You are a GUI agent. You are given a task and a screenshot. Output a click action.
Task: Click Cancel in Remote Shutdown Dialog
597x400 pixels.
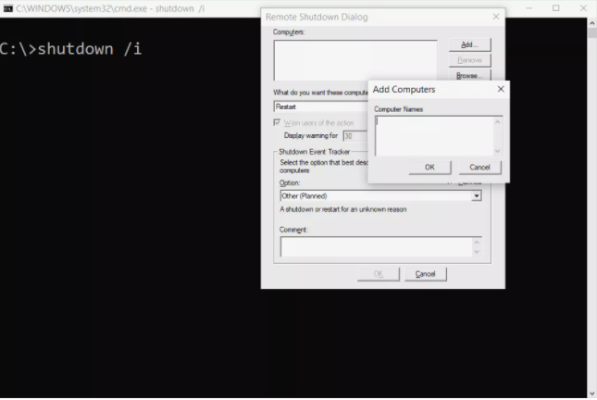(425, 274)
